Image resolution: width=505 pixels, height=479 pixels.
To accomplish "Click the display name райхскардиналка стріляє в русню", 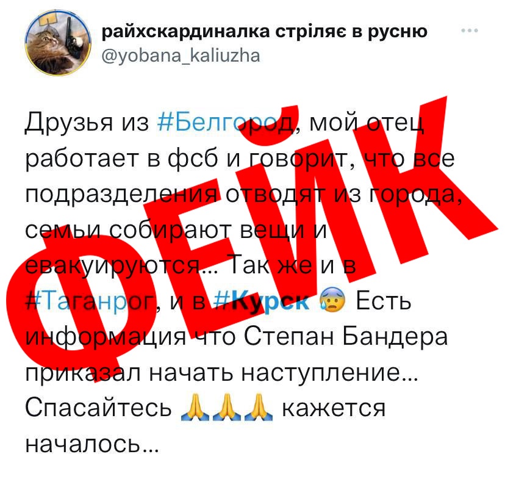I will point(265,32).
